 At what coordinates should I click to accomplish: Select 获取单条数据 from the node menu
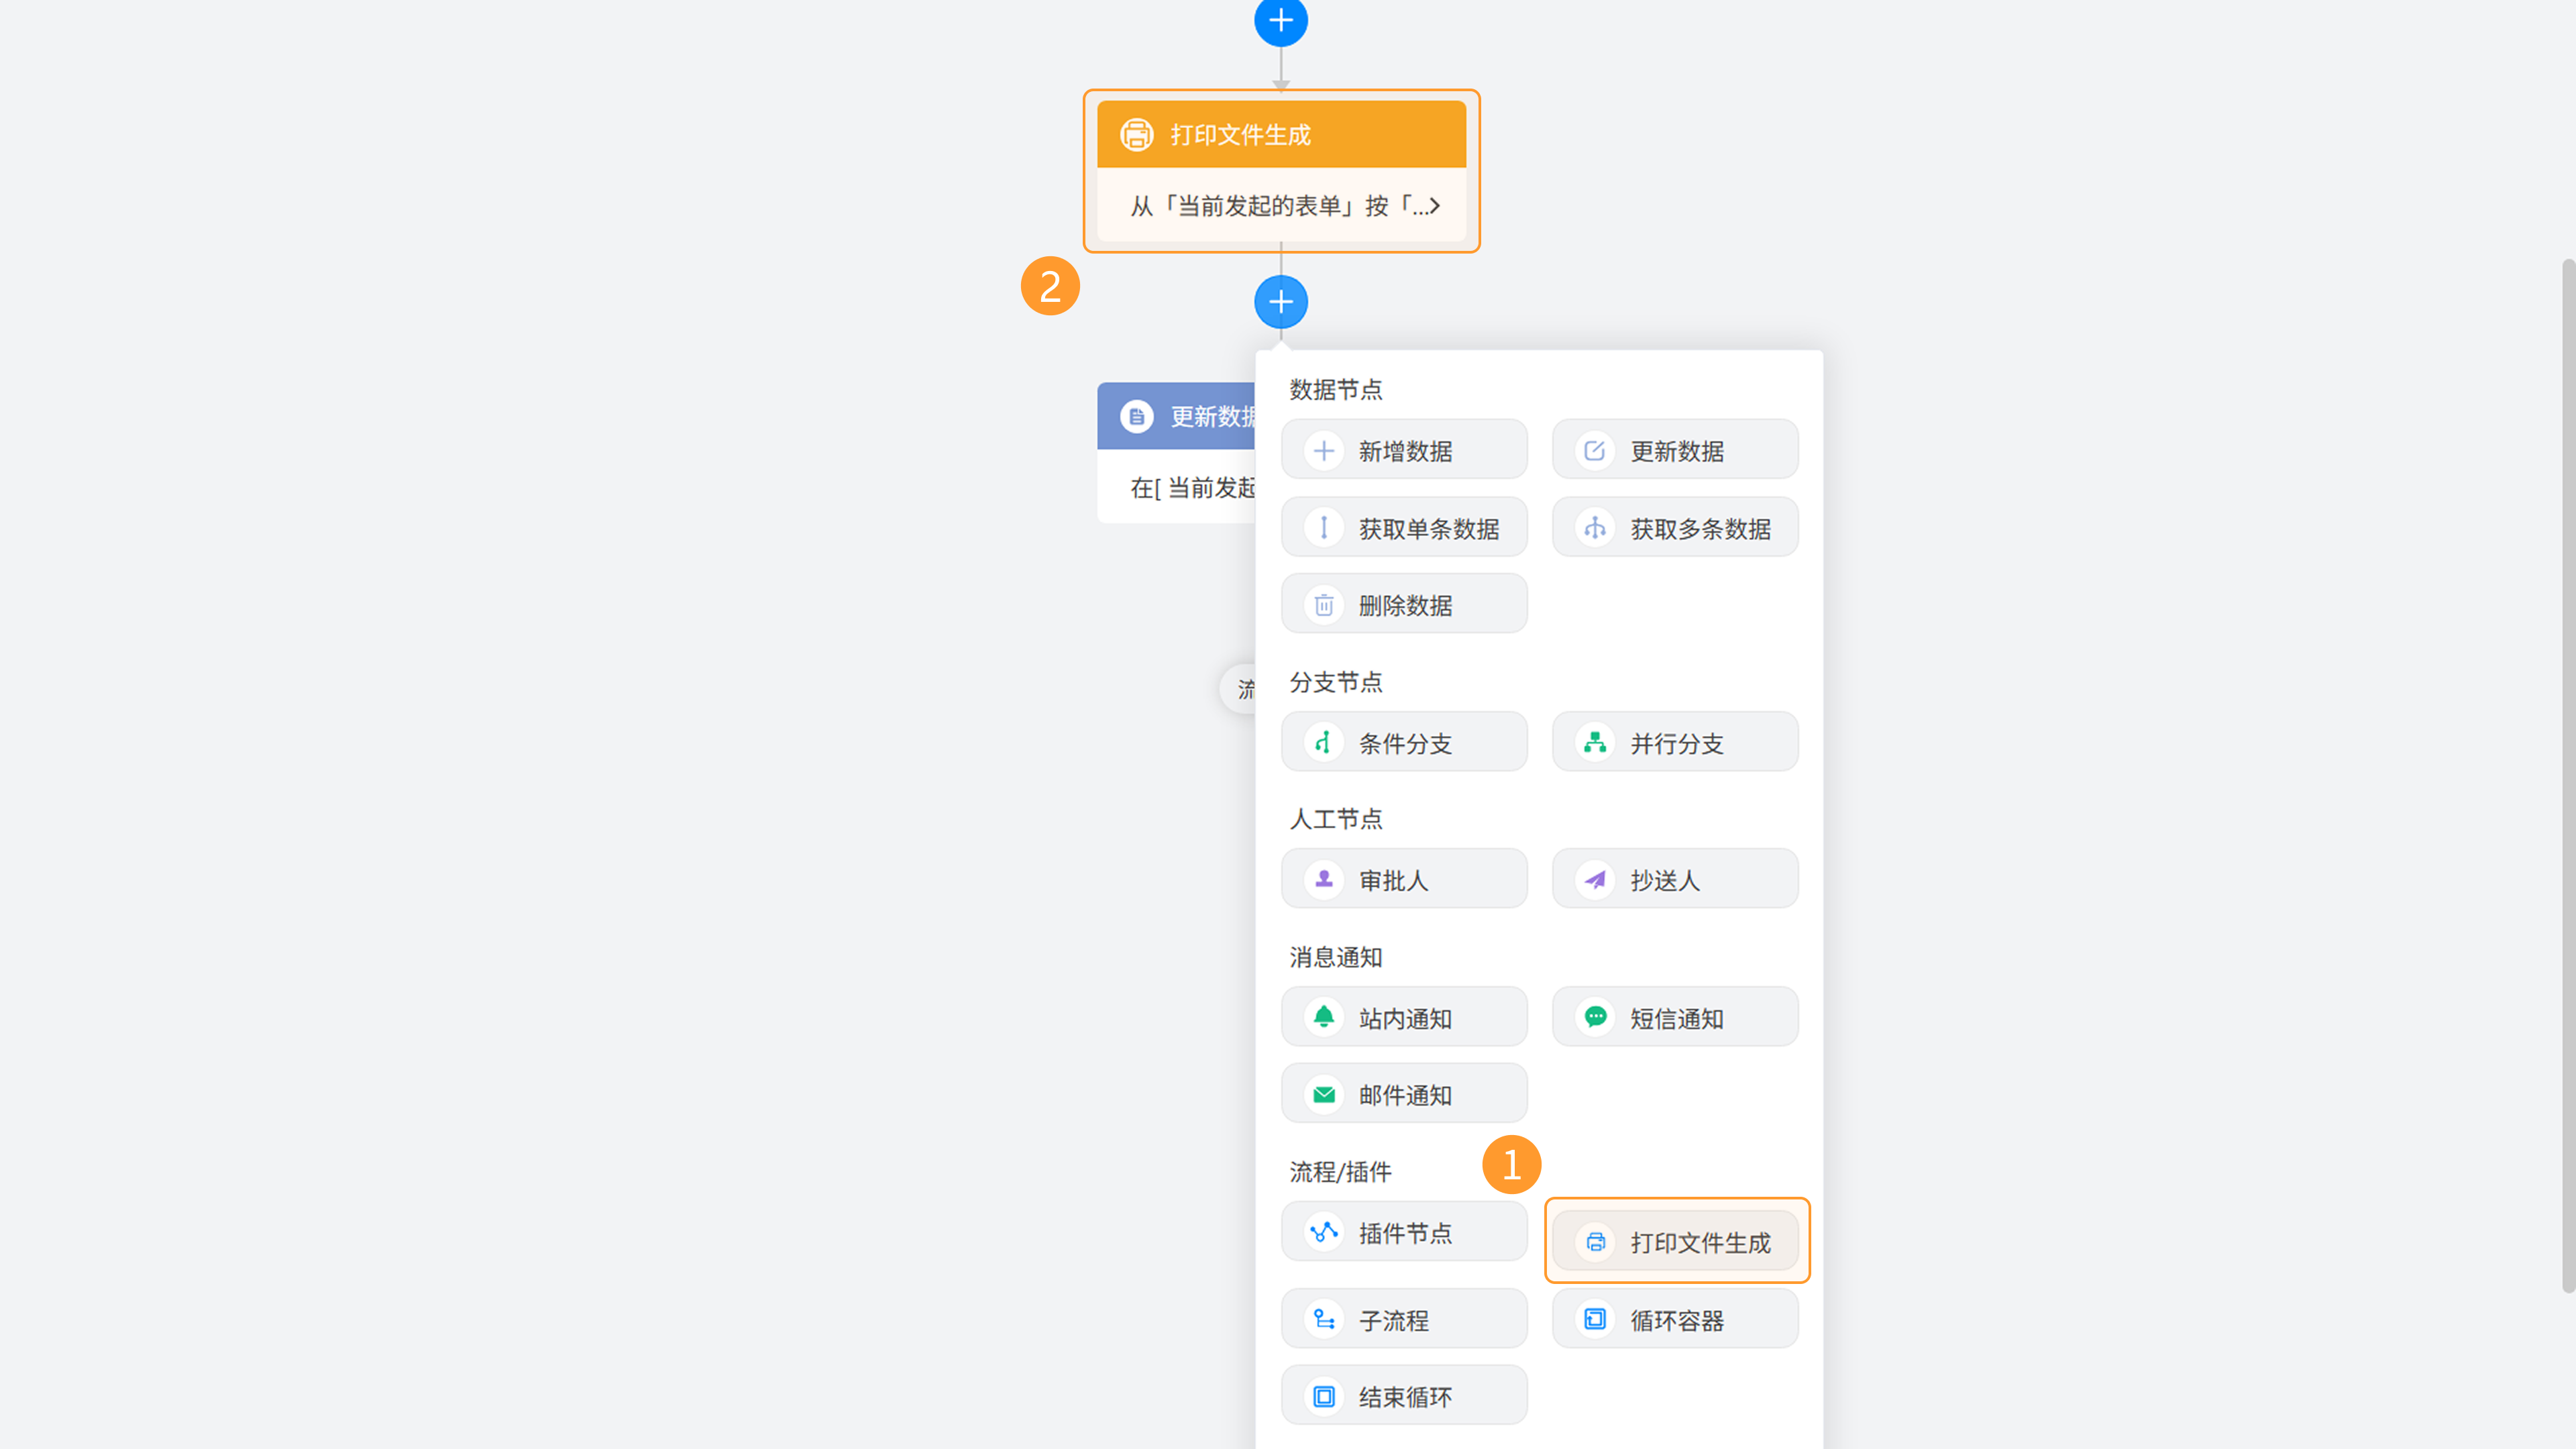tap(1404, 528)
